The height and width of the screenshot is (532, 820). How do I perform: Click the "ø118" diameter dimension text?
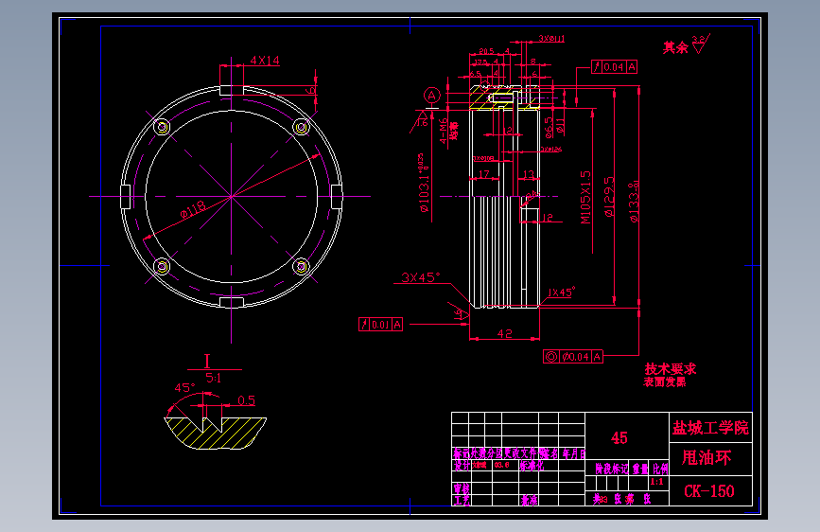tap(193, 210)
